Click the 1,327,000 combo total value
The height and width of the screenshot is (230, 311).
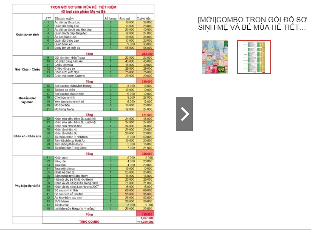coord(147,218)
